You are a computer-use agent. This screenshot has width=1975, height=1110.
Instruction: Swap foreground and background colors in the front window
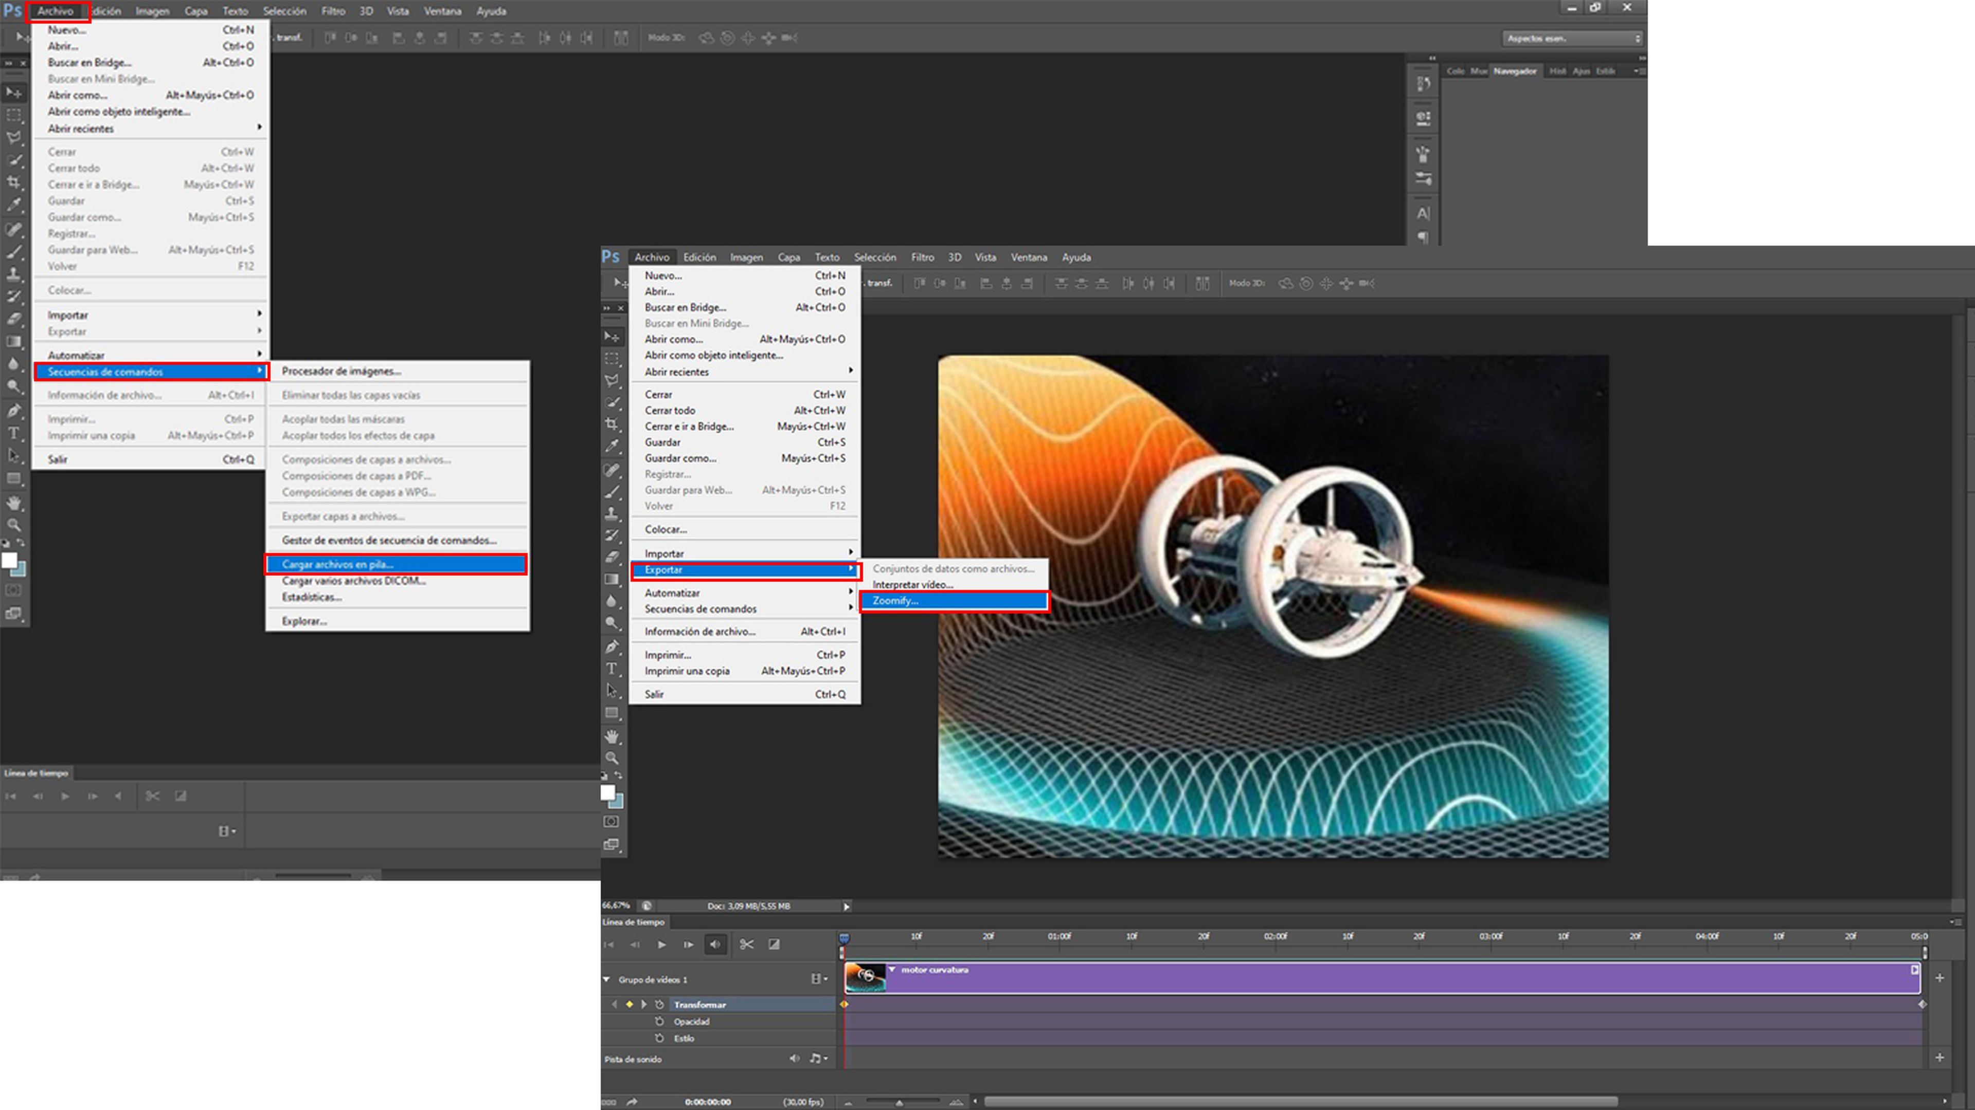click(619, 776)
